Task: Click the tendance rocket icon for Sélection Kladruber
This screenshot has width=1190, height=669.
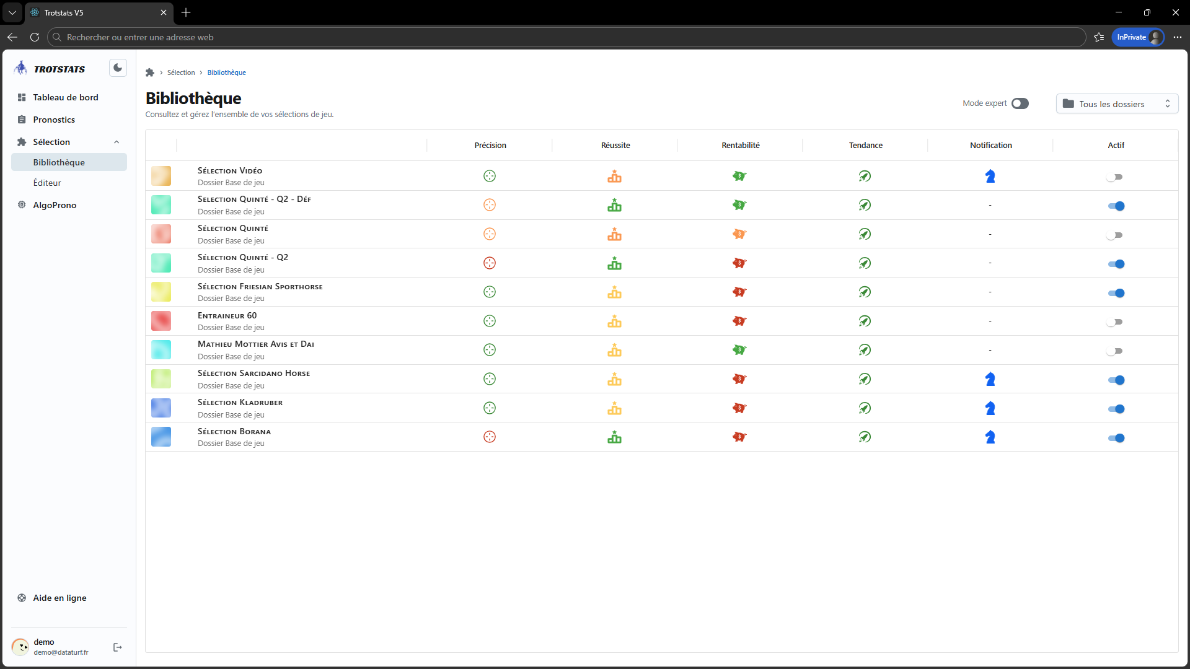Action: click(x=865, y=408)
